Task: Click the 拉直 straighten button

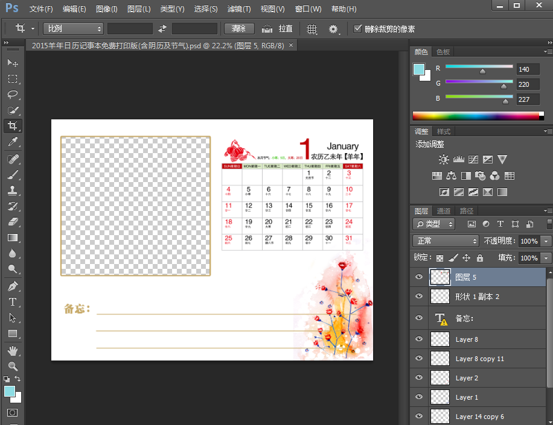Action: coord(278,28)
